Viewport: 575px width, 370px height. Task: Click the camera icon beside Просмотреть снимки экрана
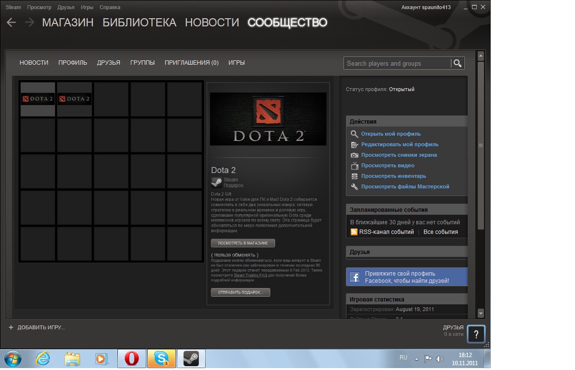coord(354,155)
